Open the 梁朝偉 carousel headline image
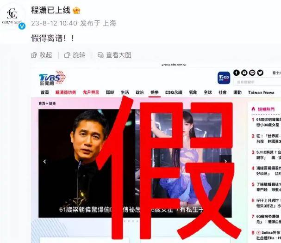Image resolution: width=281 pixels, height=243 pixels. [135, 163]
